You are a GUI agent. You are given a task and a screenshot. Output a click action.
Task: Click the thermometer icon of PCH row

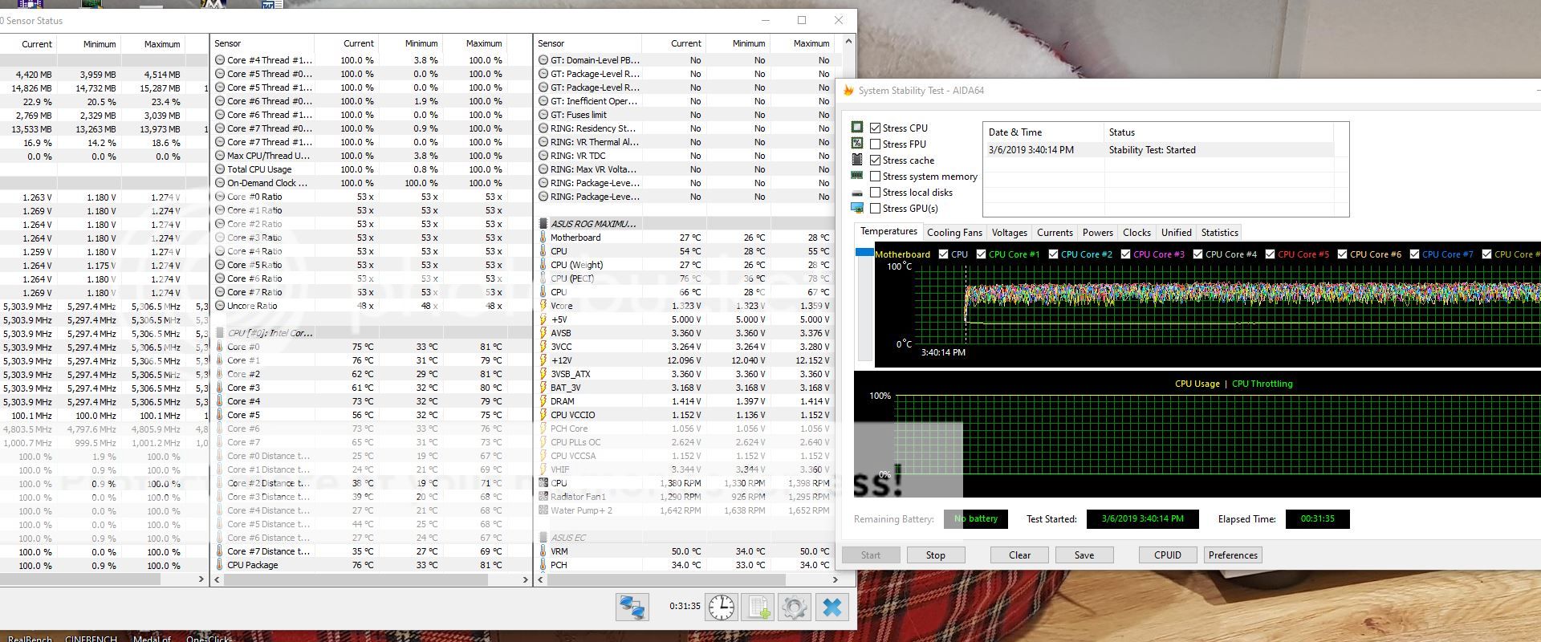pyautogui.click(x=543, y=565)
